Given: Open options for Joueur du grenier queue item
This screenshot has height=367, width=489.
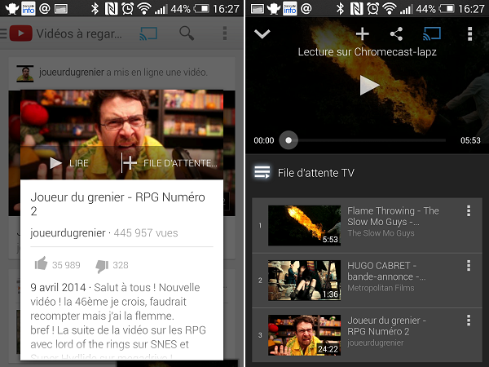Looking at the screenshot, I should point(469,321).
